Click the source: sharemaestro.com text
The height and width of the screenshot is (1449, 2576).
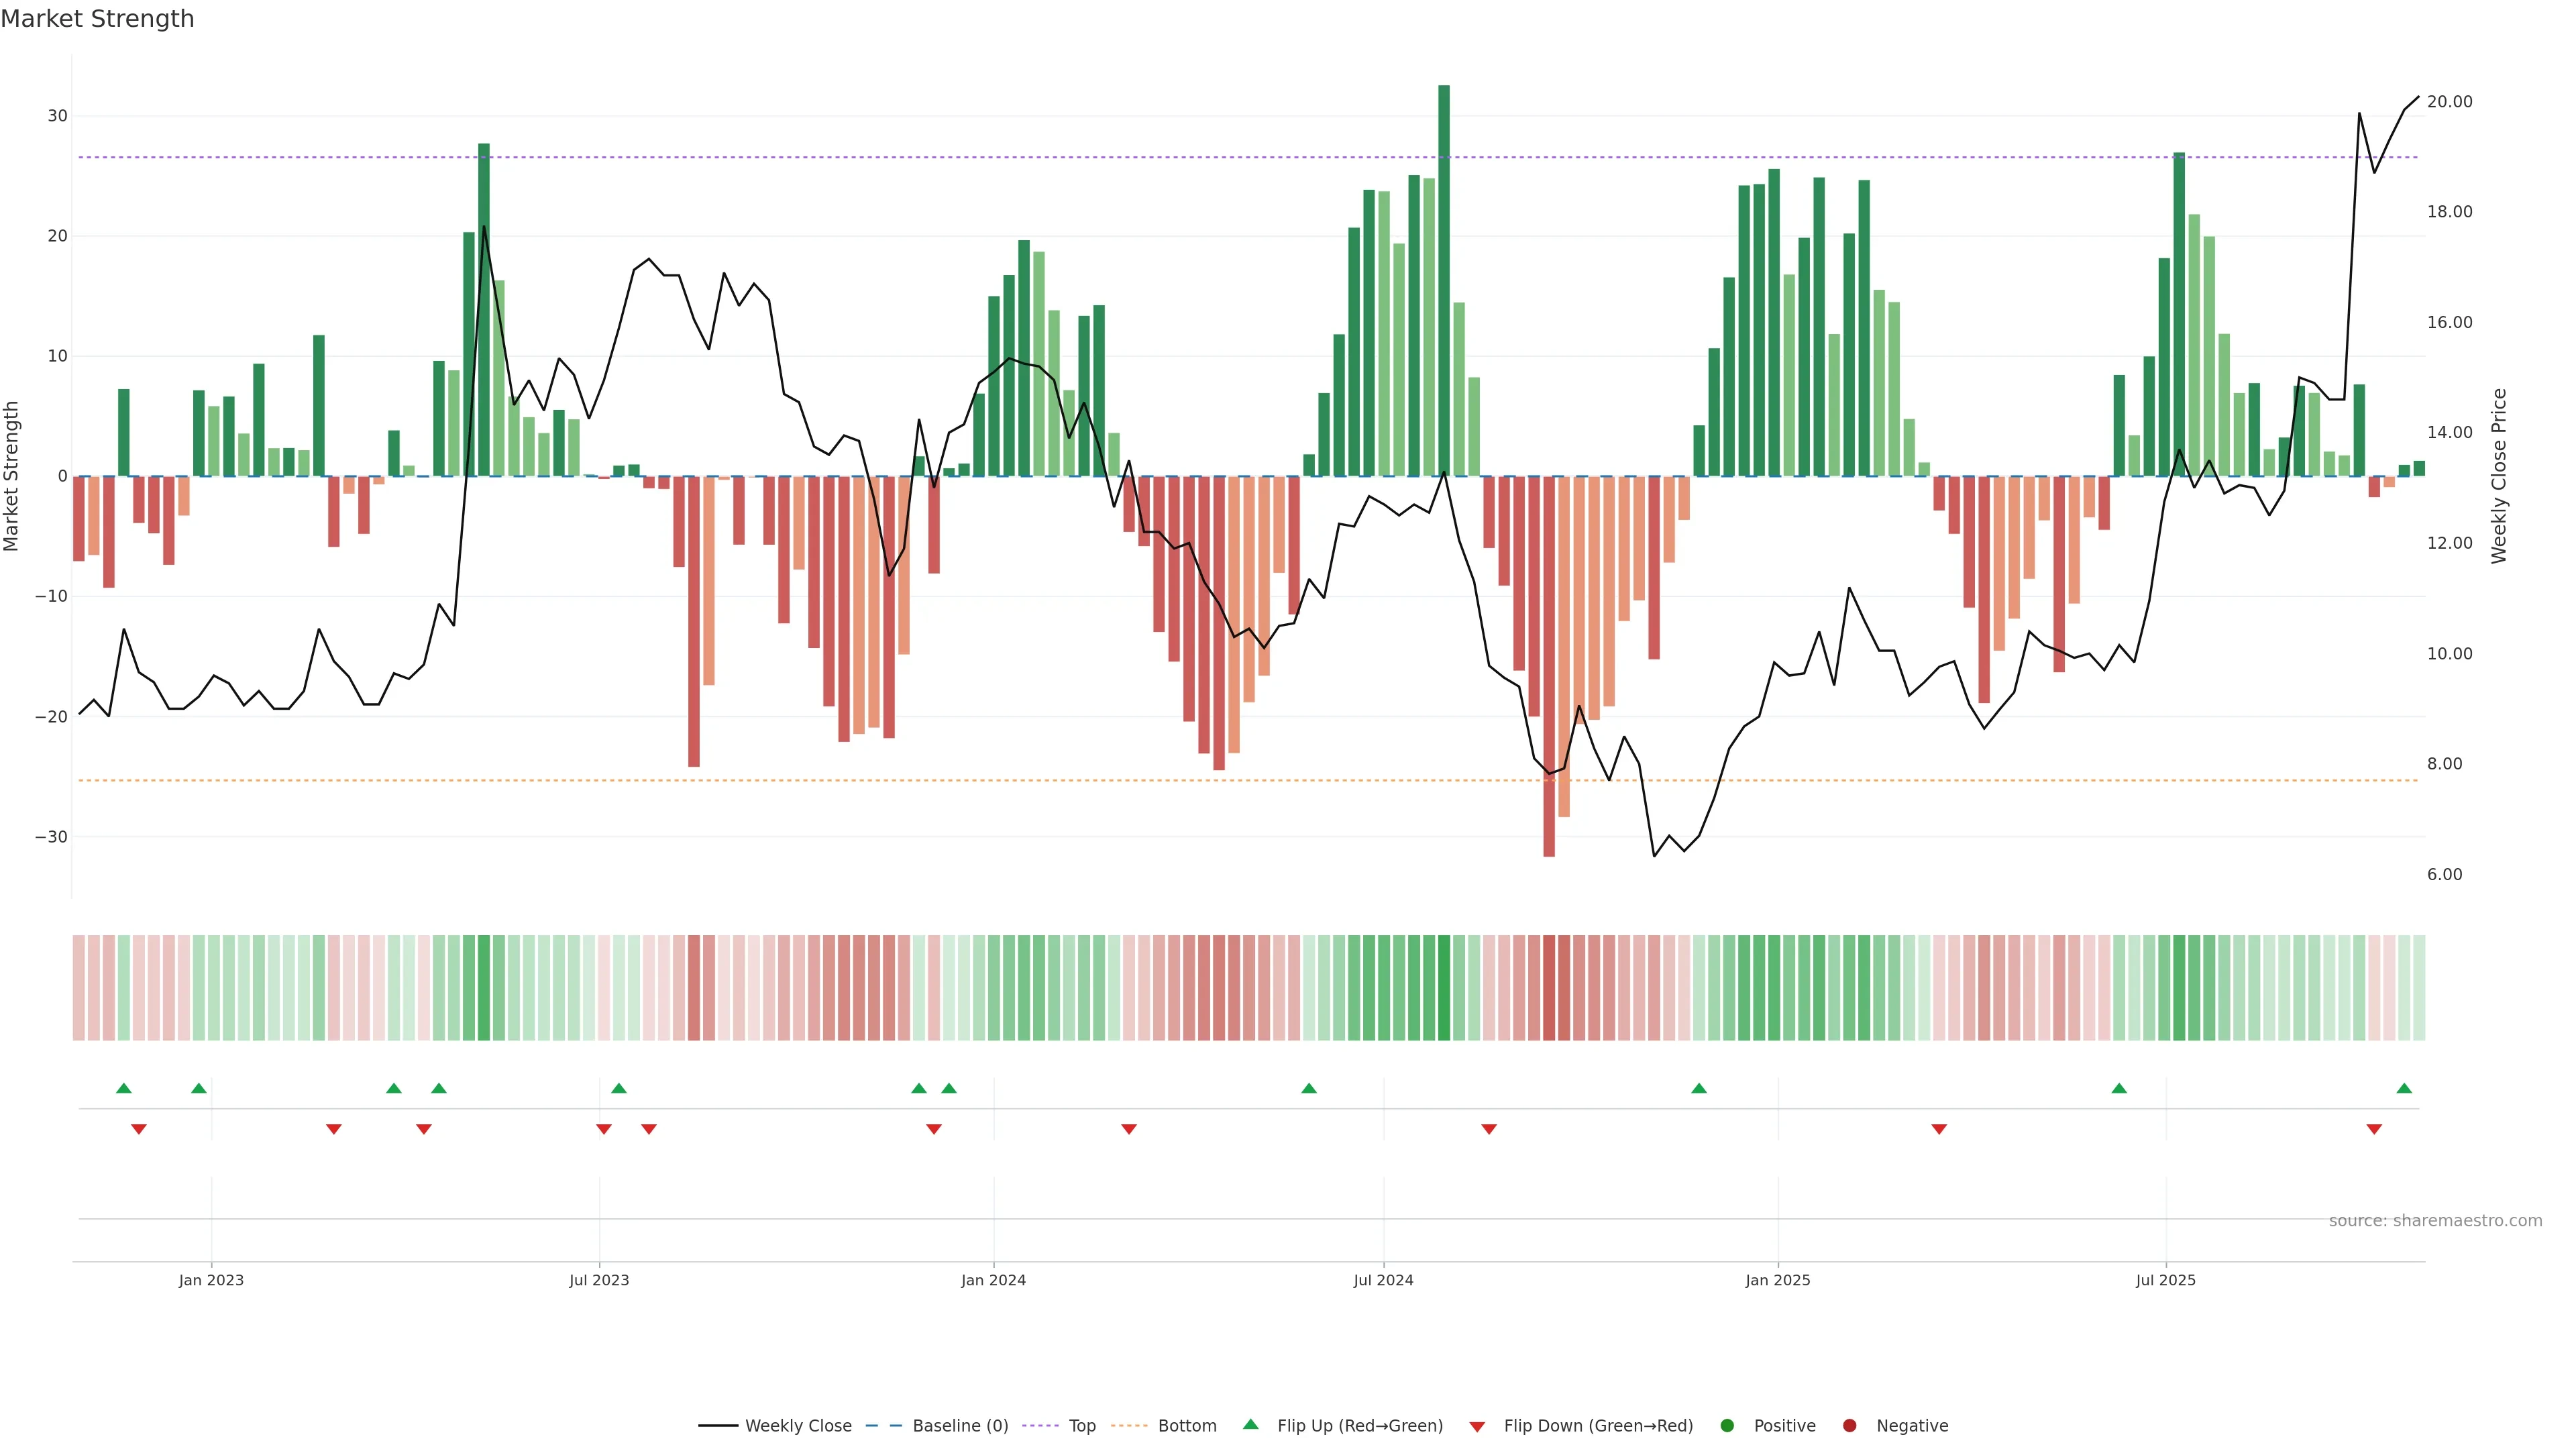2435,1221
